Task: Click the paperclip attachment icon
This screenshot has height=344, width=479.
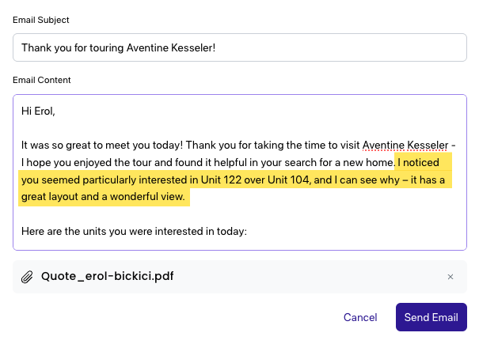Action: pos(27,277)
